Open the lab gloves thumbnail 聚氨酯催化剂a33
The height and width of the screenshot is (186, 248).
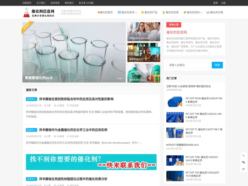(144, 73)
